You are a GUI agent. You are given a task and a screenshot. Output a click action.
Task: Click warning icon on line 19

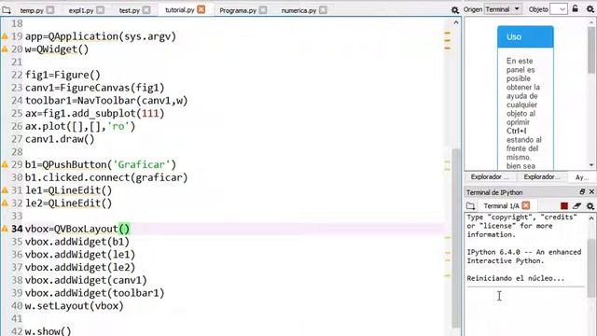point(5,36)
